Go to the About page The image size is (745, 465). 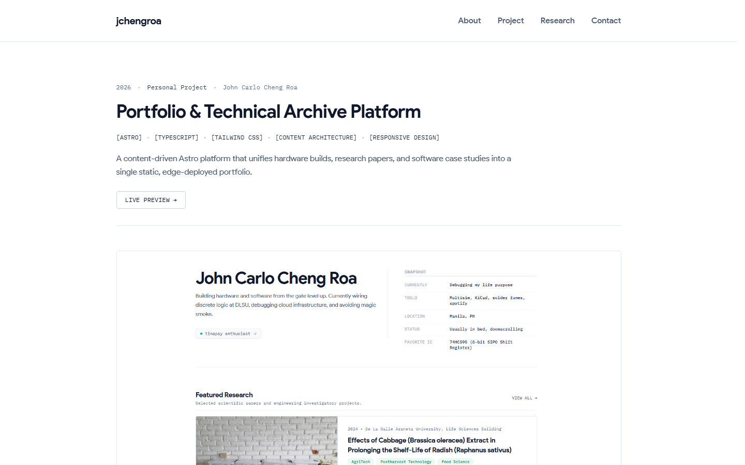pyautogui.click(x=469, y=21)
